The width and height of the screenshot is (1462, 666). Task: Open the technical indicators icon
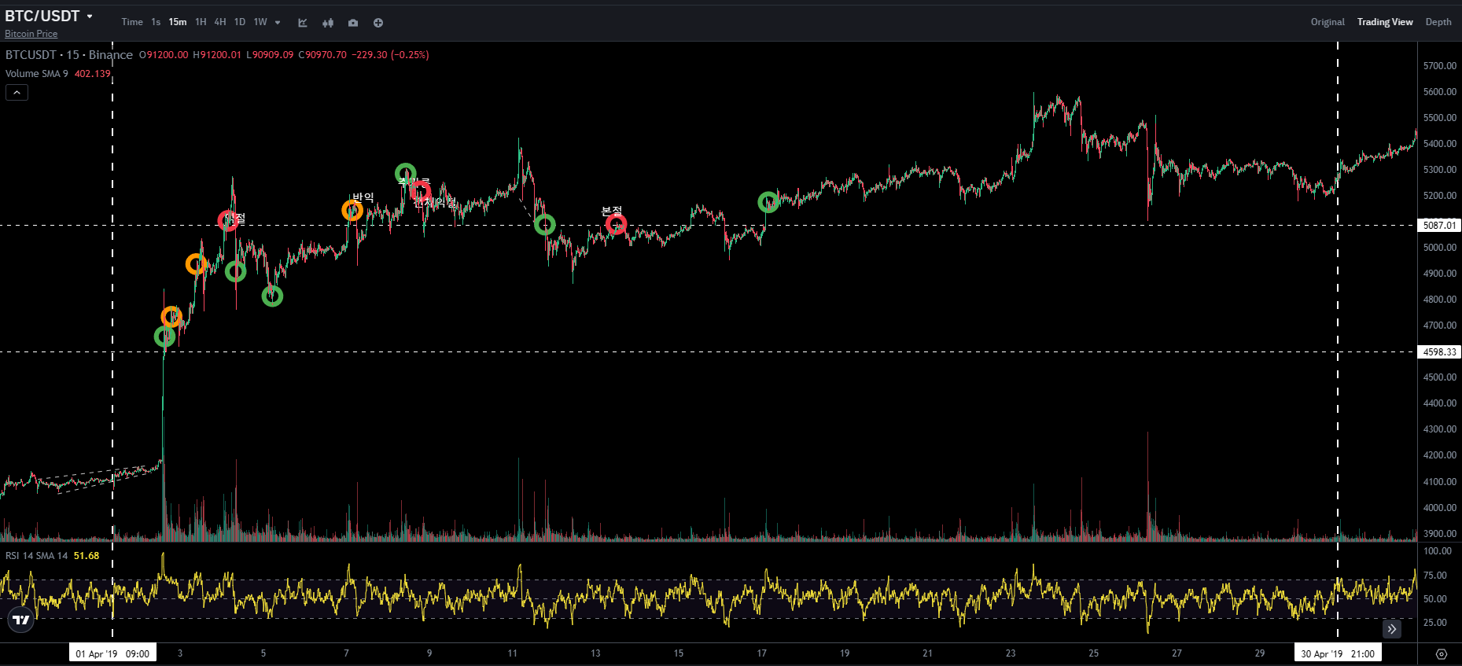[303, 23]
